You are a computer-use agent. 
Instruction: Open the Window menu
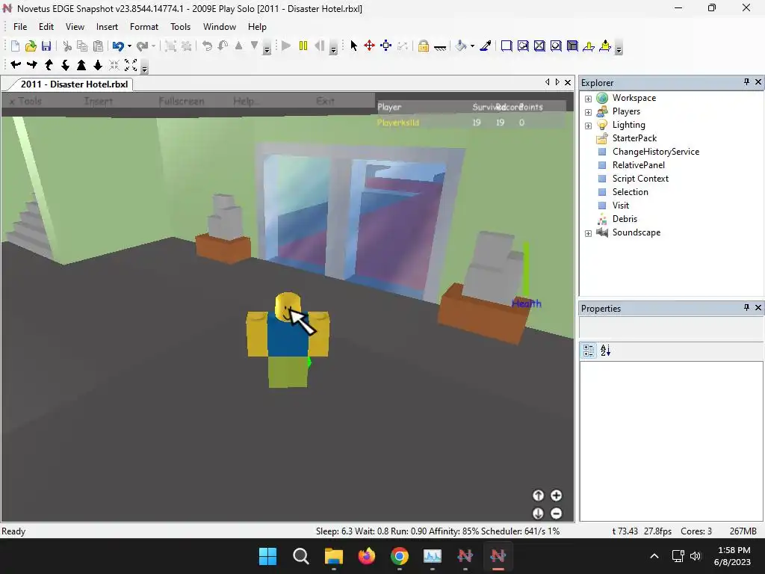click(220, 27)
